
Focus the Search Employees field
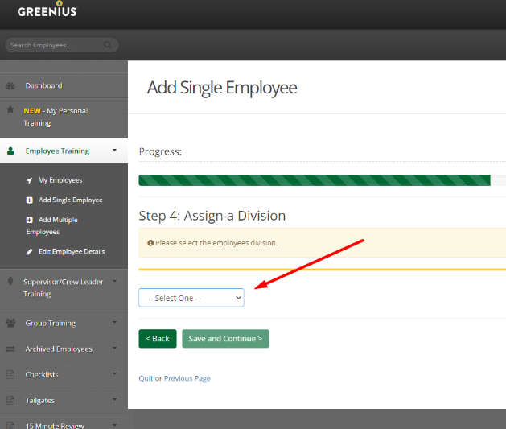pos(62,45)
